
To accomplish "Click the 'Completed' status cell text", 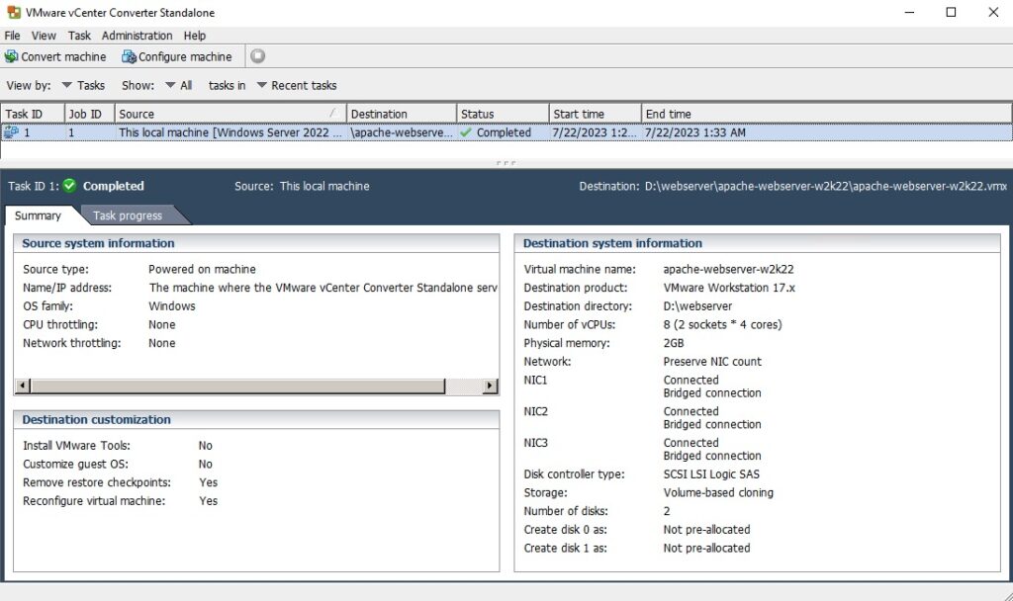I will (x=504, y=132).
